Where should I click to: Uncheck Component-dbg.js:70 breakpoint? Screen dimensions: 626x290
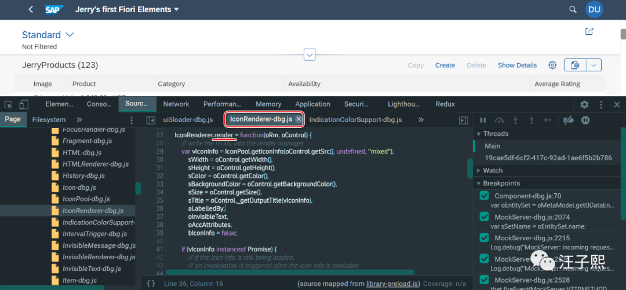point(484,196)
